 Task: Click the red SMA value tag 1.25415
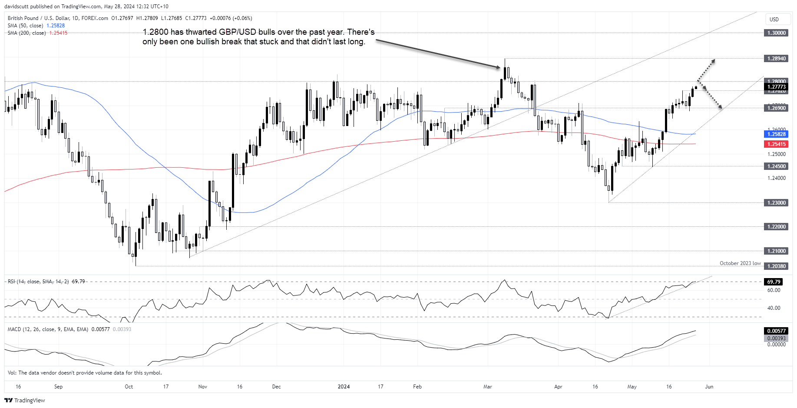[x=776, y=144]
